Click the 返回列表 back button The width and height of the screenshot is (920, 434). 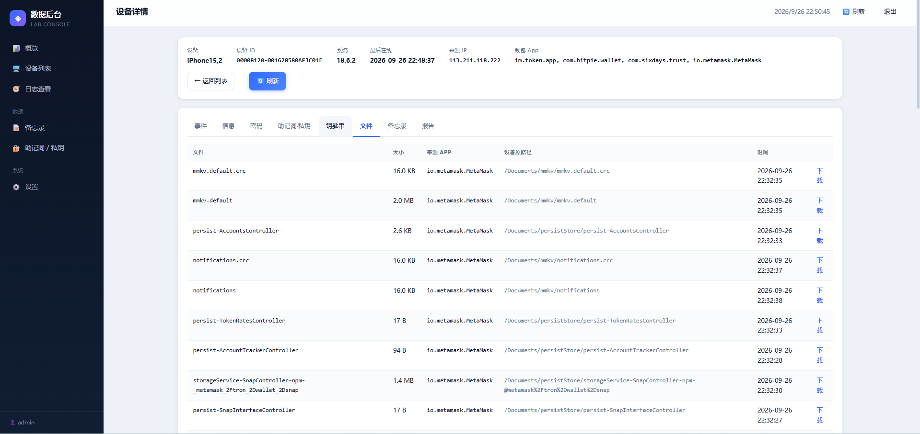point(211,81)
